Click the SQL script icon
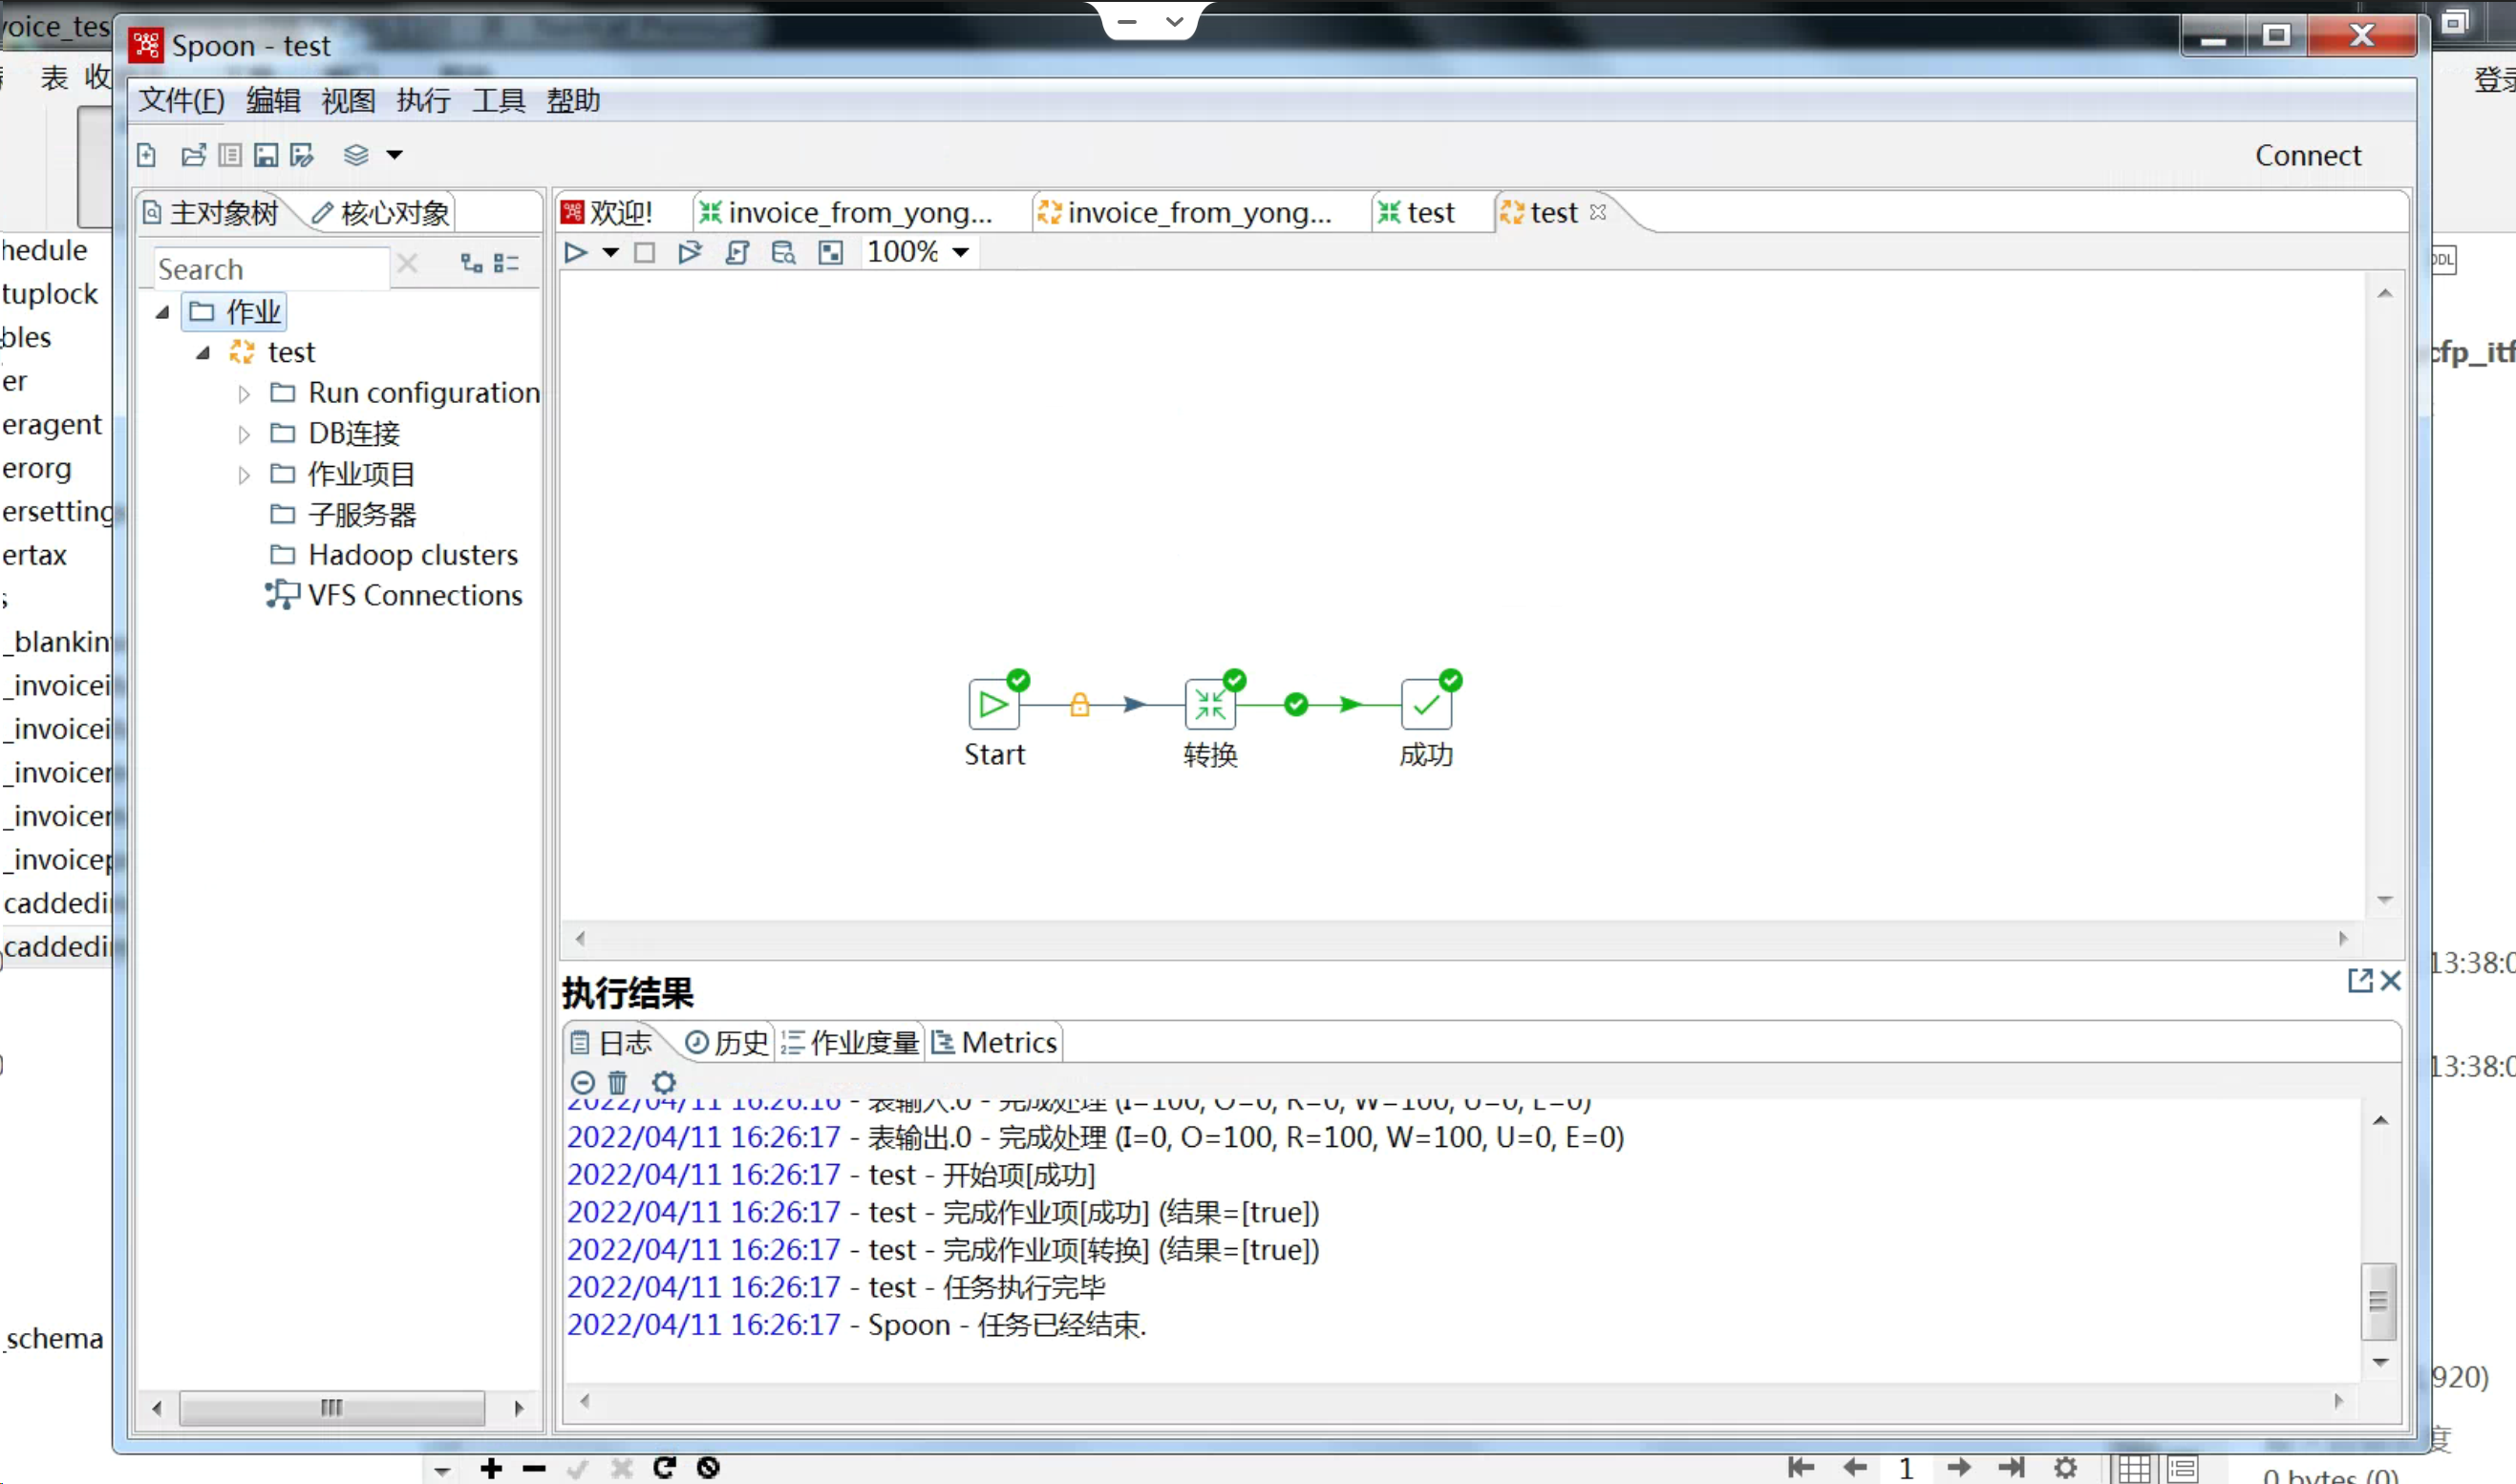This screenshot has width=2516, height=1484. pos(738,253)
